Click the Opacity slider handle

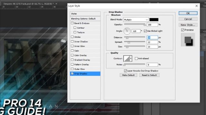[x=145, y=25]
